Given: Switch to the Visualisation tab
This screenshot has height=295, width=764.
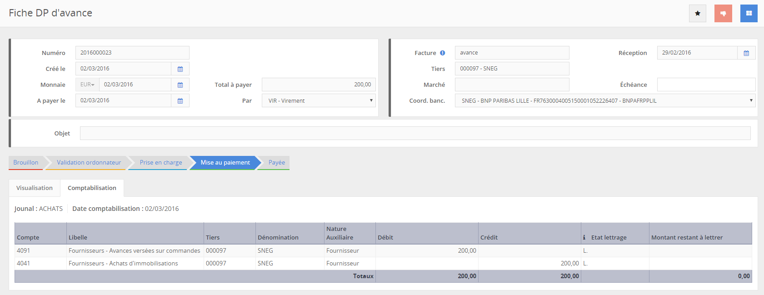Looking at the screenshot, I should [35, 188].
